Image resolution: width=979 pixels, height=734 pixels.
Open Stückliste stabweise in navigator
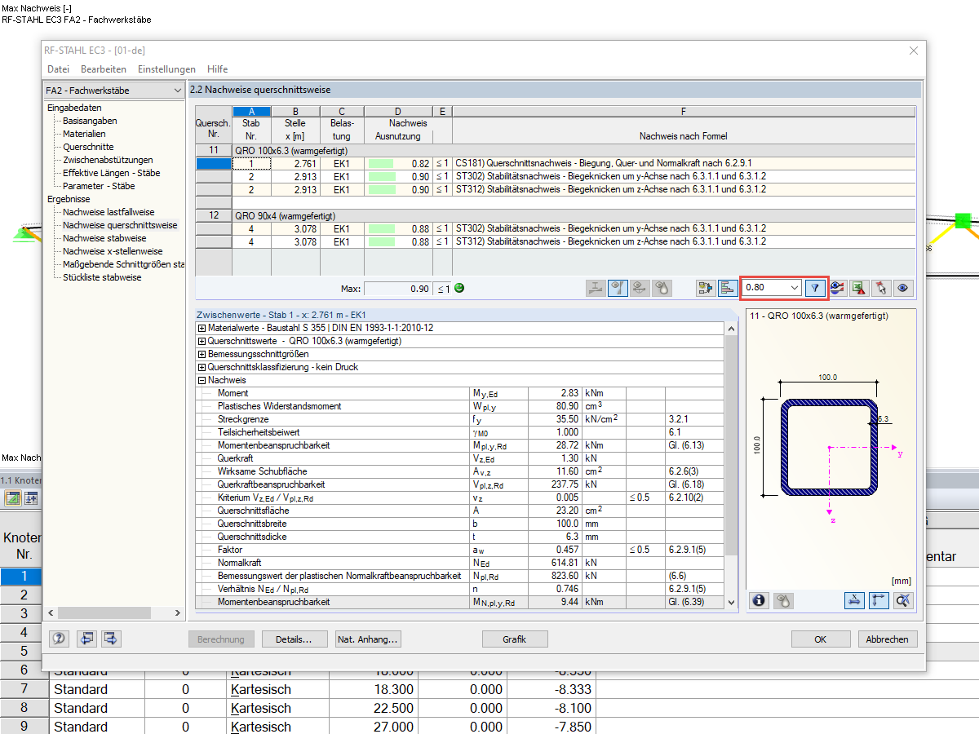coord(102,277)
